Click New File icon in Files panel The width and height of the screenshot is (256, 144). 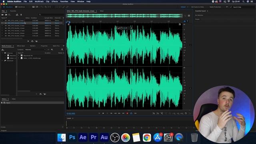[x=10, y=15]
